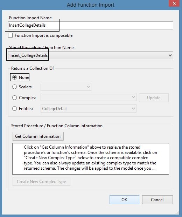Open the Scalars type dropdown
Screen dimensions: 182x217
tap(66, 87)
